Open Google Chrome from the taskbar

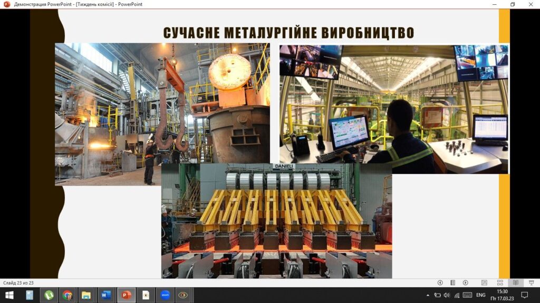click(x=67, y=295)
